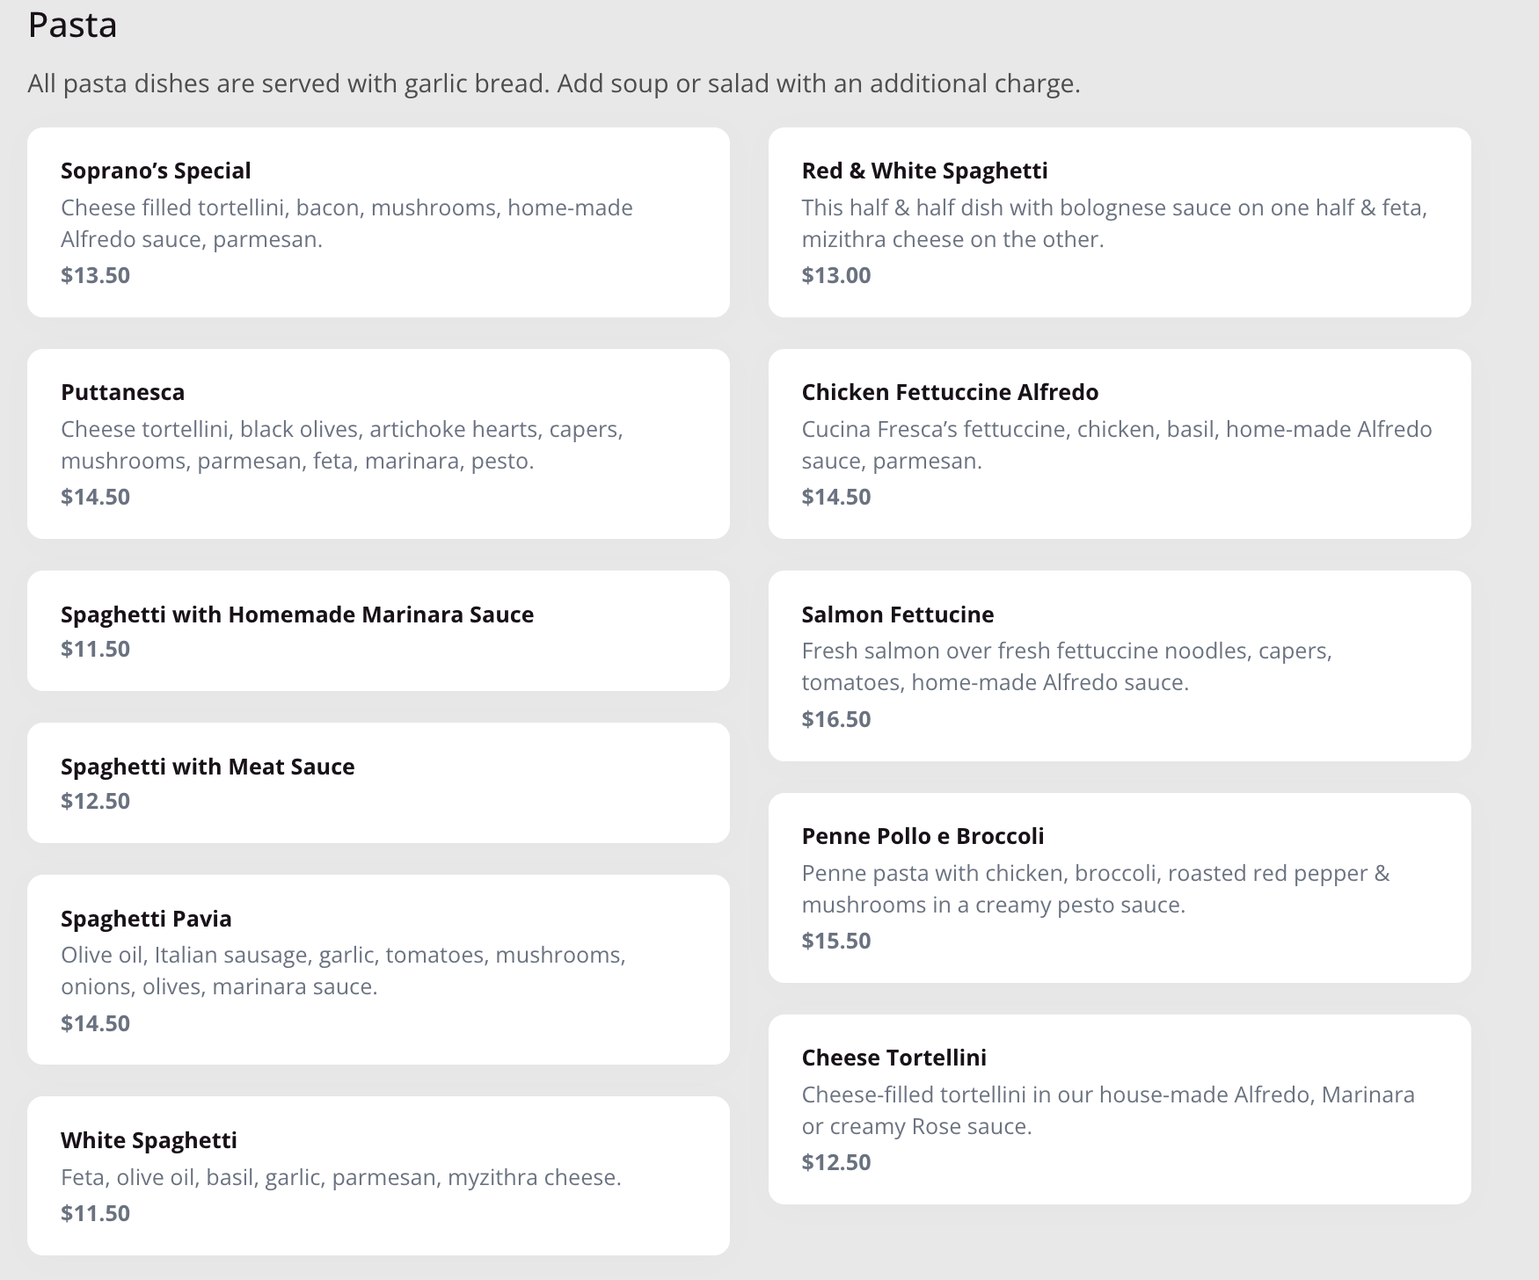Viewport: 1539px width, 1280px height.
Task: Select Spaghetti with Homemade Marinara Sauce
Action: 378,629
